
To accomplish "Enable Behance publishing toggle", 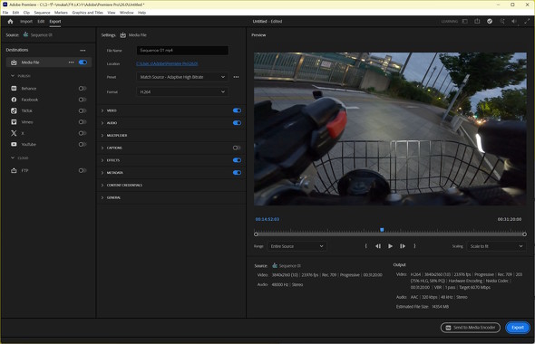I will point(83,88).
